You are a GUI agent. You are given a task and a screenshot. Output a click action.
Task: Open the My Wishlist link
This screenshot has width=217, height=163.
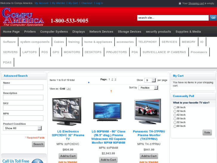[x=58, y=3]
